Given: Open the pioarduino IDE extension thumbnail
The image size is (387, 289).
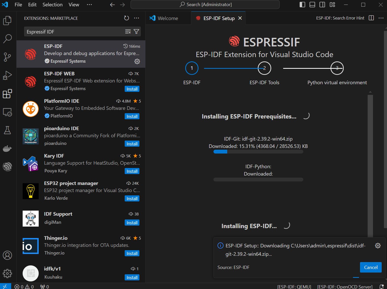Looking at the screenshot, I should [x=31, y=136].
